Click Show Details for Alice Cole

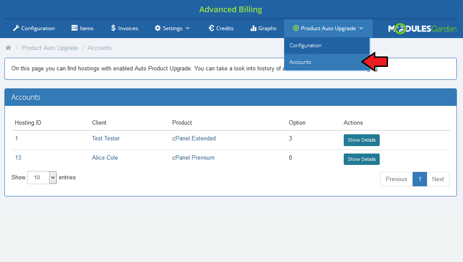point(361,159)
